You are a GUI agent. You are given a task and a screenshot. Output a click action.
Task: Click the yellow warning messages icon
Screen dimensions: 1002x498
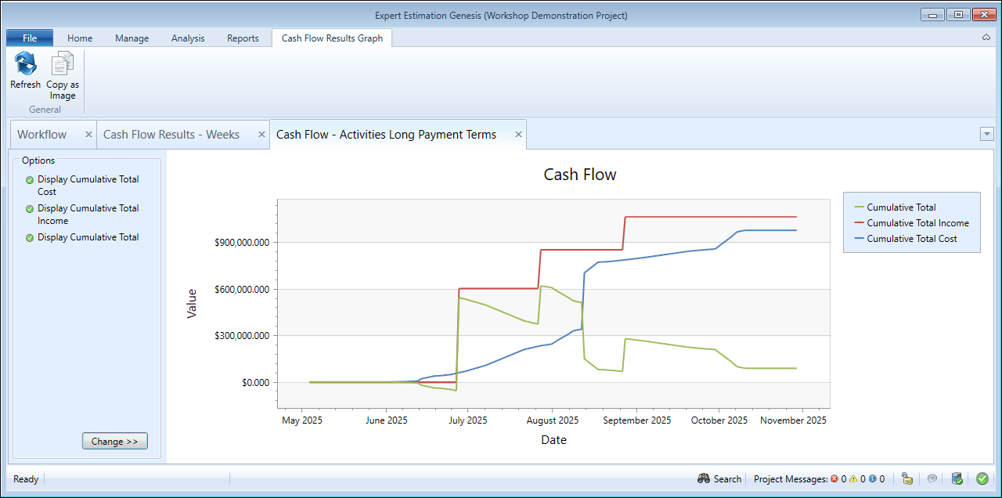[853, 478]
